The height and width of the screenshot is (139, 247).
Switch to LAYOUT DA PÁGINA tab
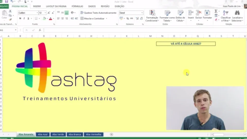pos(56,6)
